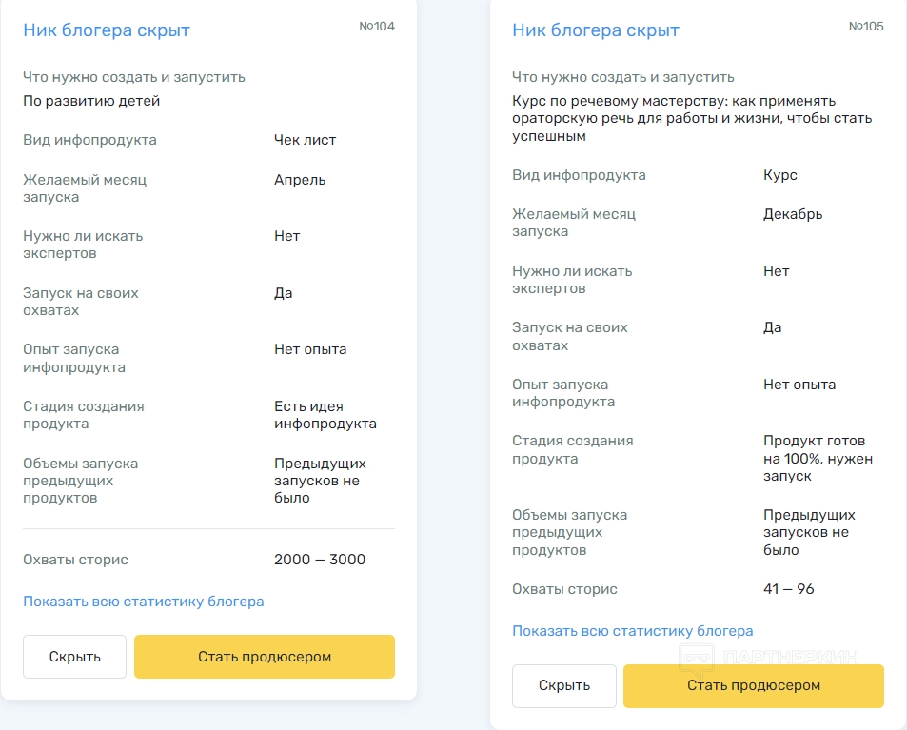Select the 'По развитию детей' description text
This screenshot has height=730, width=907.
(91, 101)
